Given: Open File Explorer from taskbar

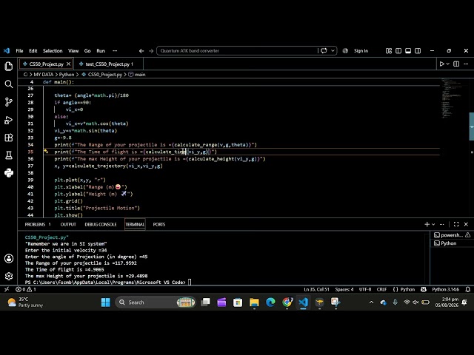Looking at the screenshot, I should click(x=254, y=302).
